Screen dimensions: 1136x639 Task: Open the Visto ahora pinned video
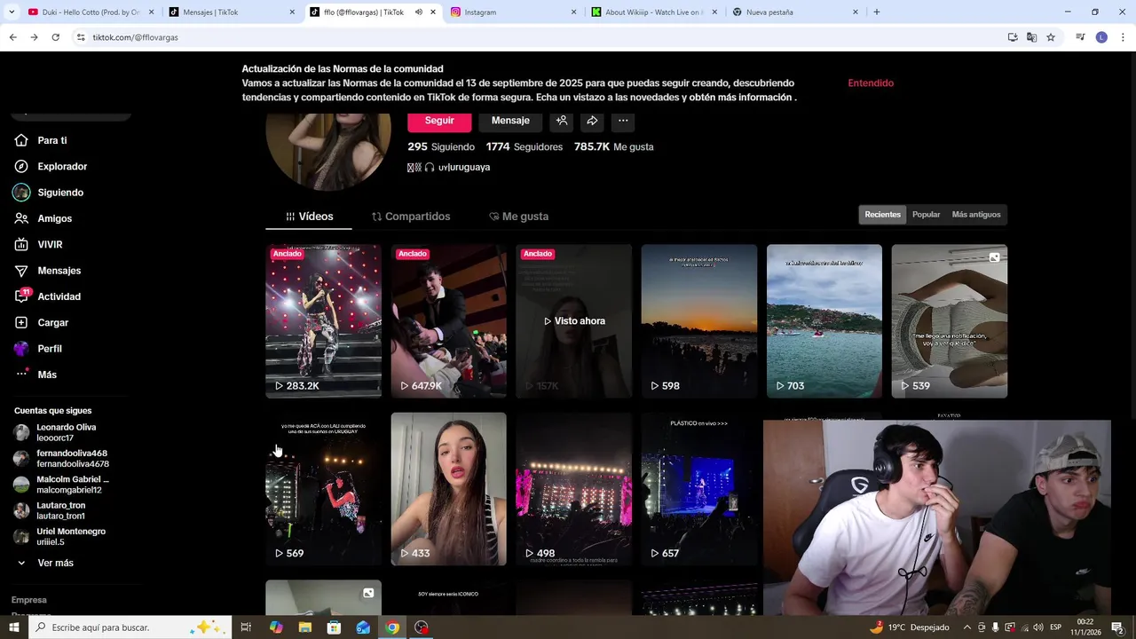573,321
